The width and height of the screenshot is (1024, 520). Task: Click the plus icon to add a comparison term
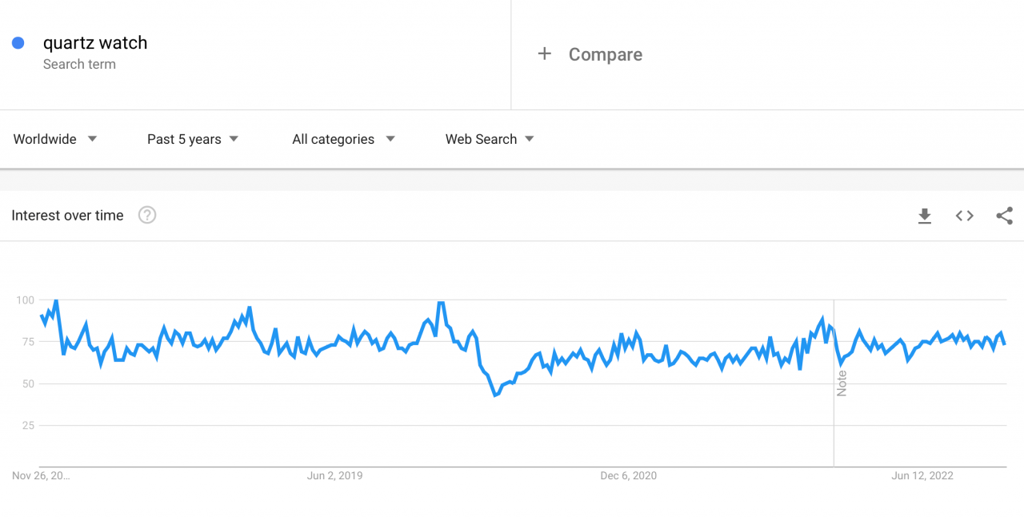(545, 54)
